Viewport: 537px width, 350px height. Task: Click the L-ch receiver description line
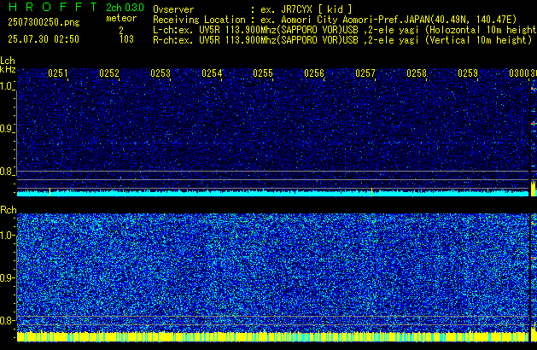(345, 30)
